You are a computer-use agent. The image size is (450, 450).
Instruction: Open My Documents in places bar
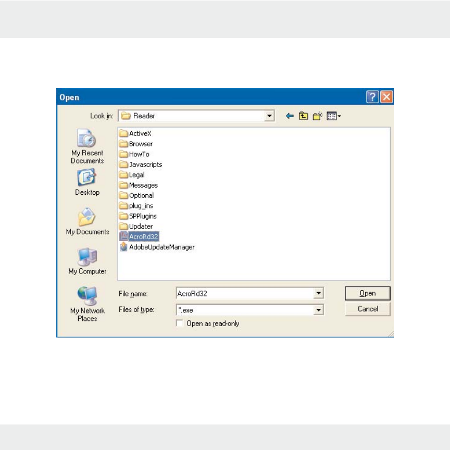[87, 221]
